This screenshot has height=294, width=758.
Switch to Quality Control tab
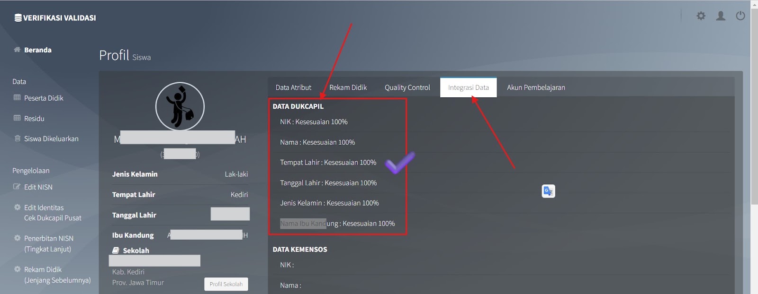coord(407,87)
